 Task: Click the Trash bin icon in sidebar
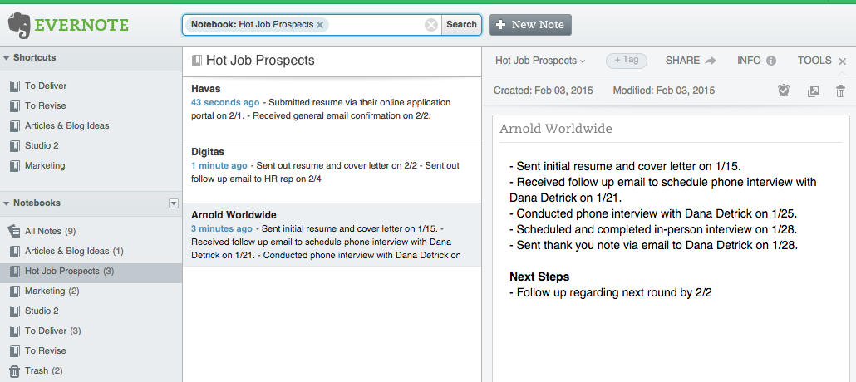[x=15, y=371]
